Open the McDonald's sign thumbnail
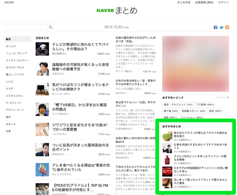Image resolution: width=237 pixels, height=195 pixels. point(42,170)
